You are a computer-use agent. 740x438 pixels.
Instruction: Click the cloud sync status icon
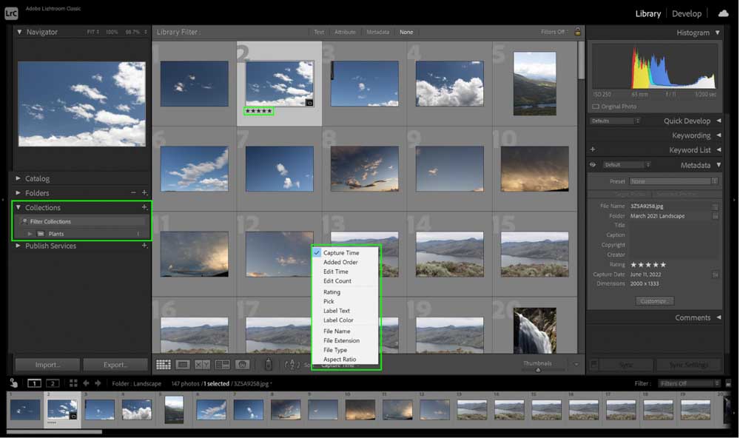coord(724,13)
